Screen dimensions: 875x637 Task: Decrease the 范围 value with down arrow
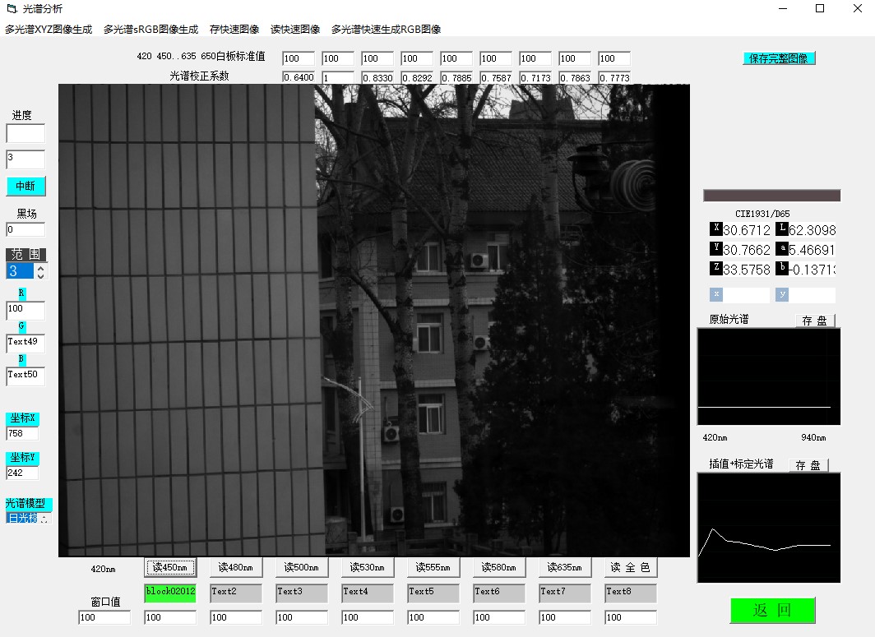(x=41, y=275)
